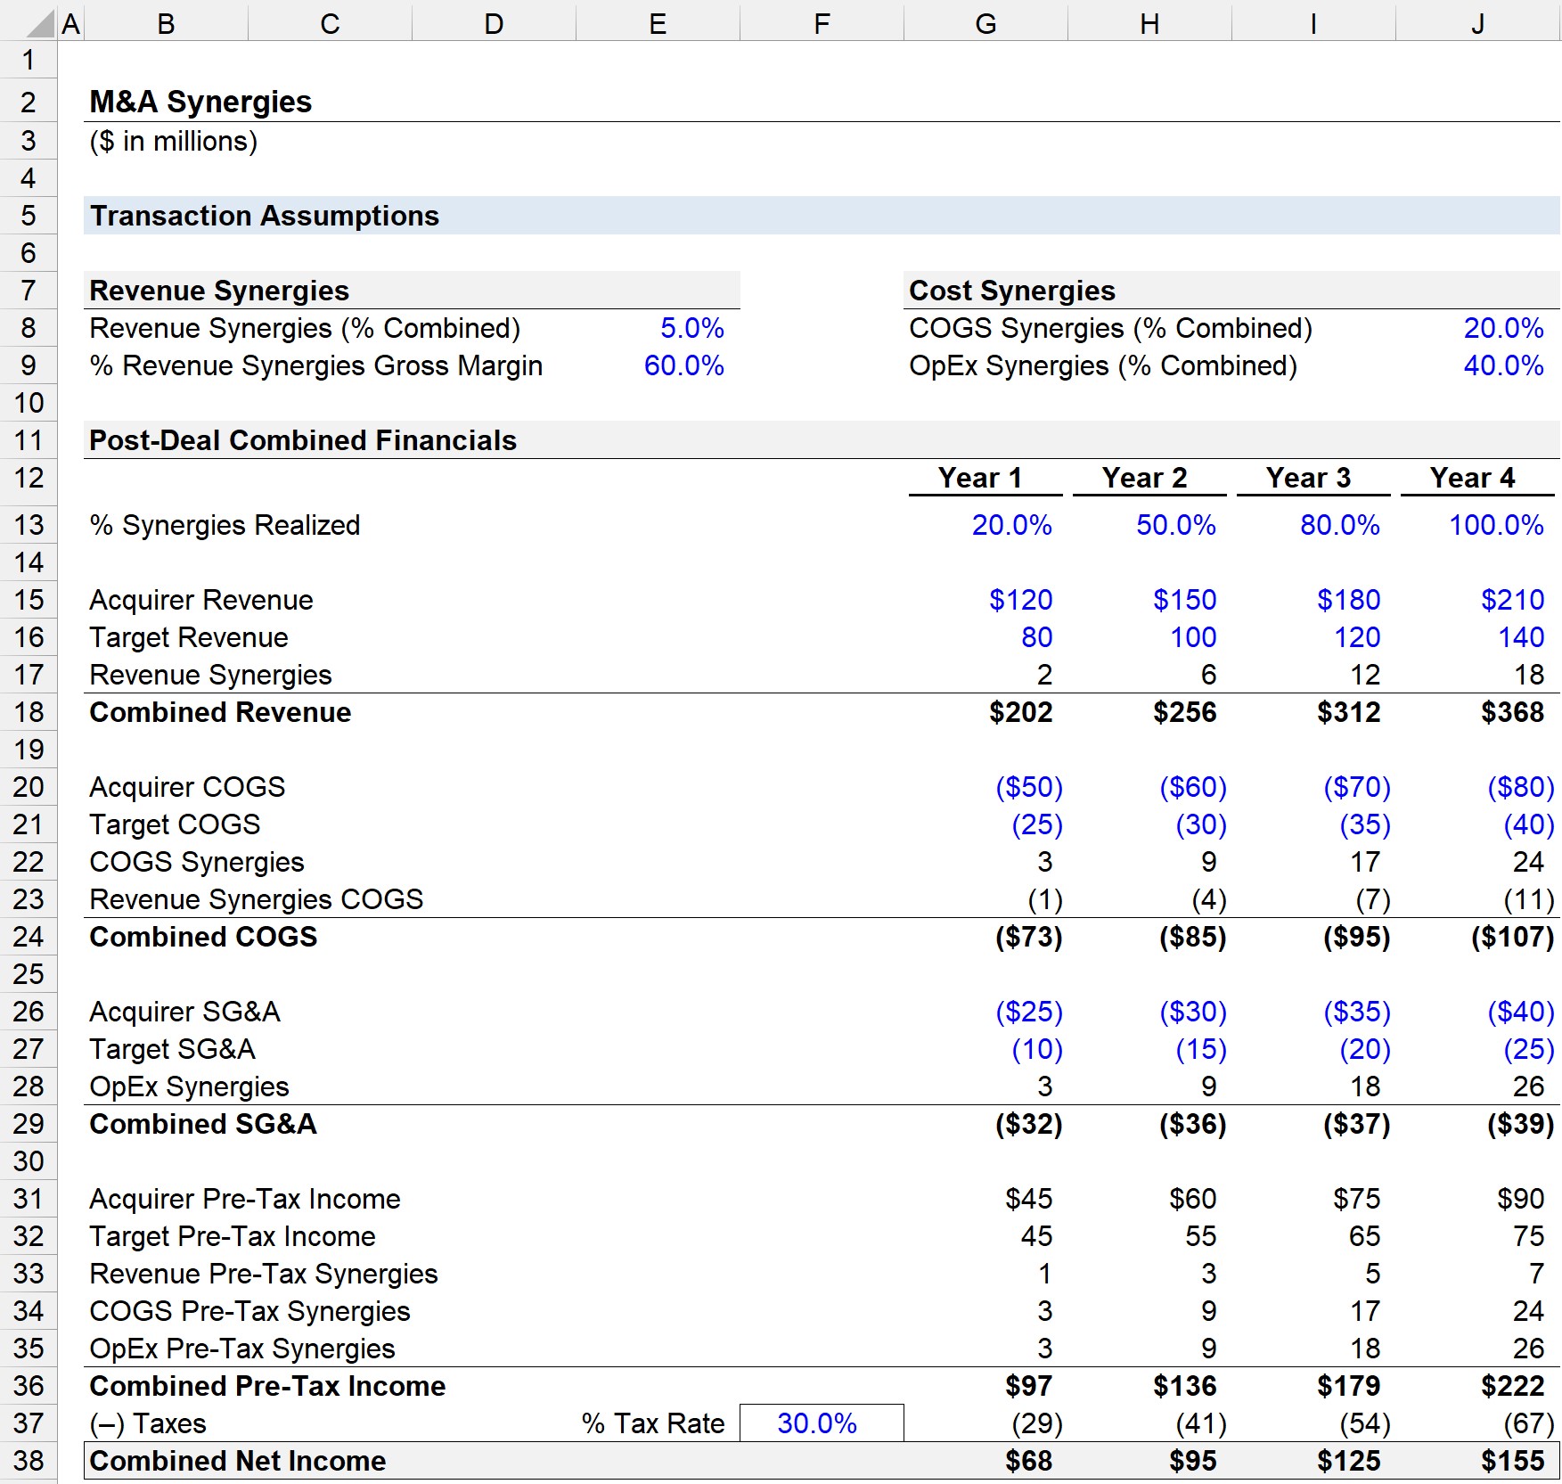
Task: Select Acquirer COGS Year 1 value ($50)
Action: coord(1029,787)
